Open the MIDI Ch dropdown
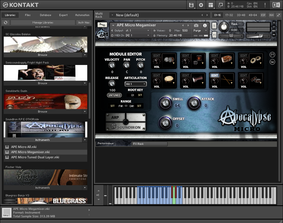283x223 pixels. (130, 35)
